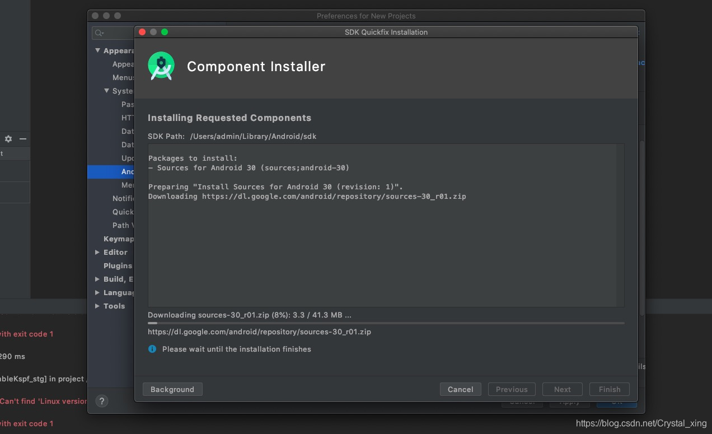Click the minimize dash icon in left panel
Image resolution: width=712 pixels, height=434 pixels.
[x=23, y=139]
